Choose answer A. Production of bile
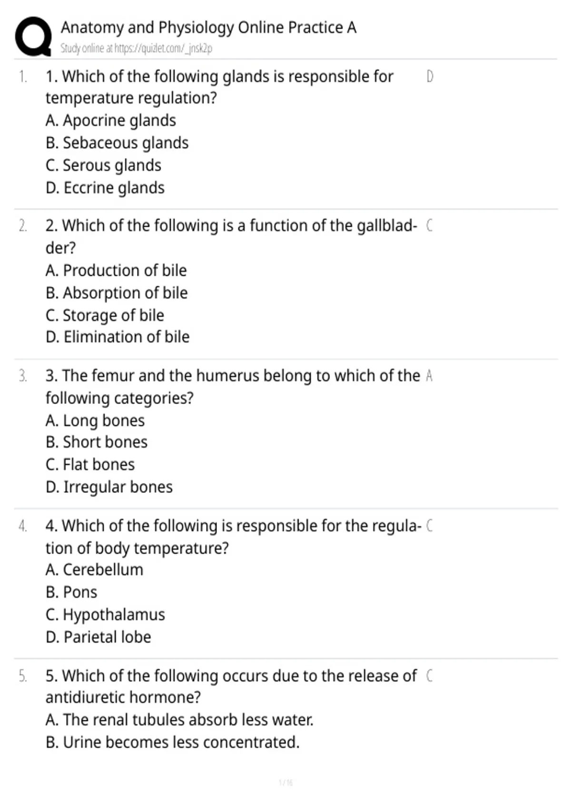Screen dimensions: 571x809 [116, 270]
